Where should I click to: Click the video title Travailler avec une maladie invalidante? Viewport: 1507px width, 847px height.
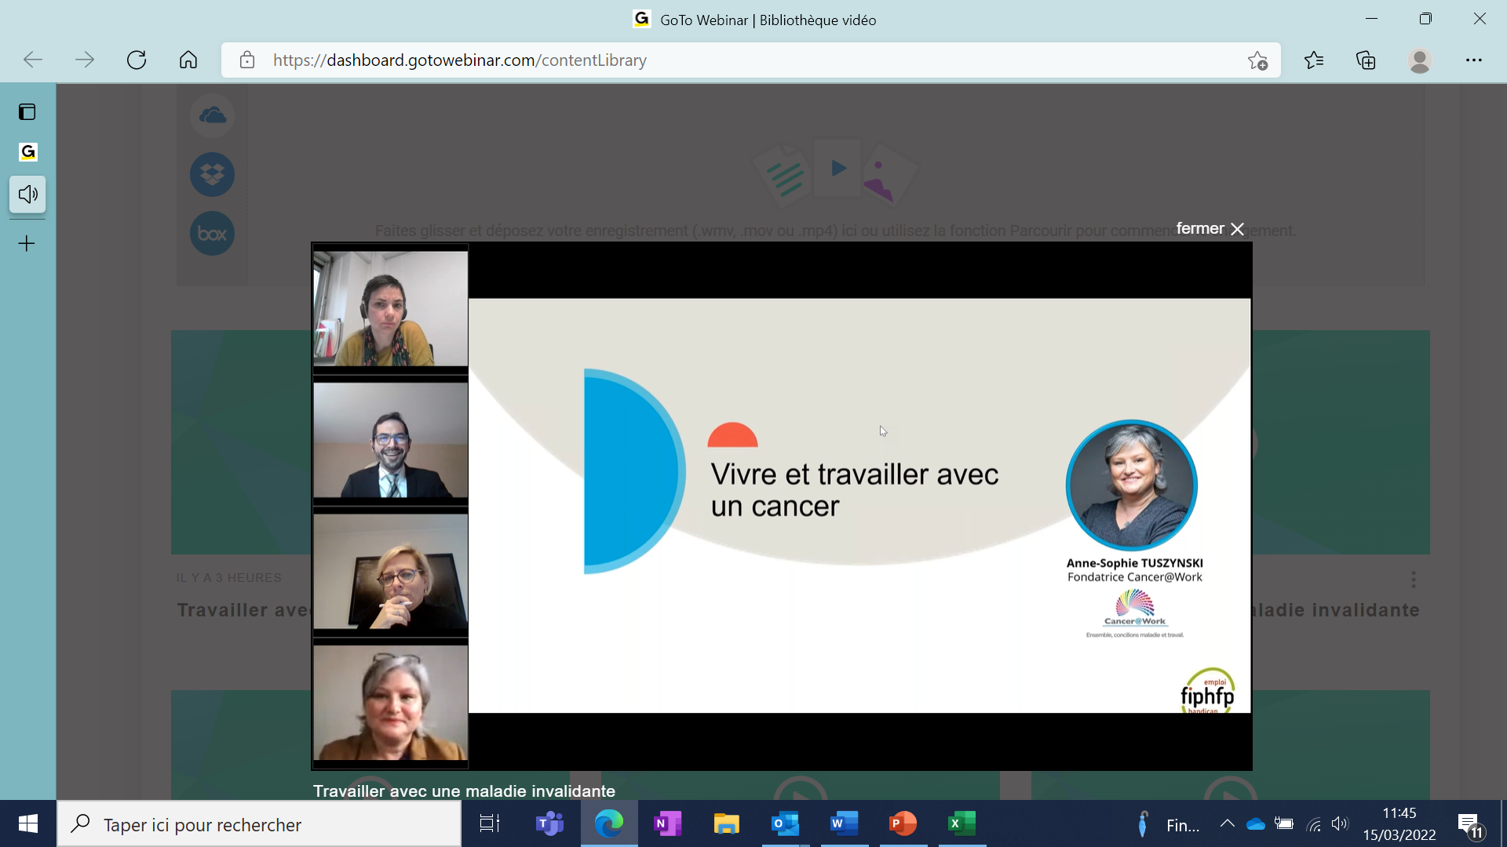[464, 791]
